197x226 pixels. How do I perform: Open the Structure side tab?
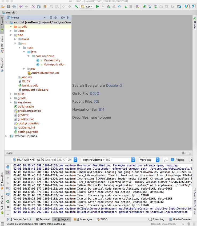coord(2,44)
